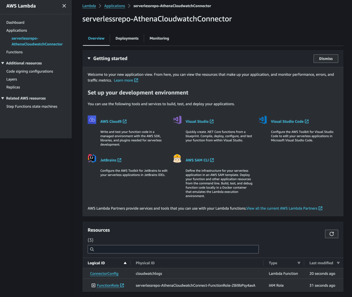The height and width of the screenshot is (297, 352).
Task: Open Dashboard in the sidebar
Action: tap(15, 23)
